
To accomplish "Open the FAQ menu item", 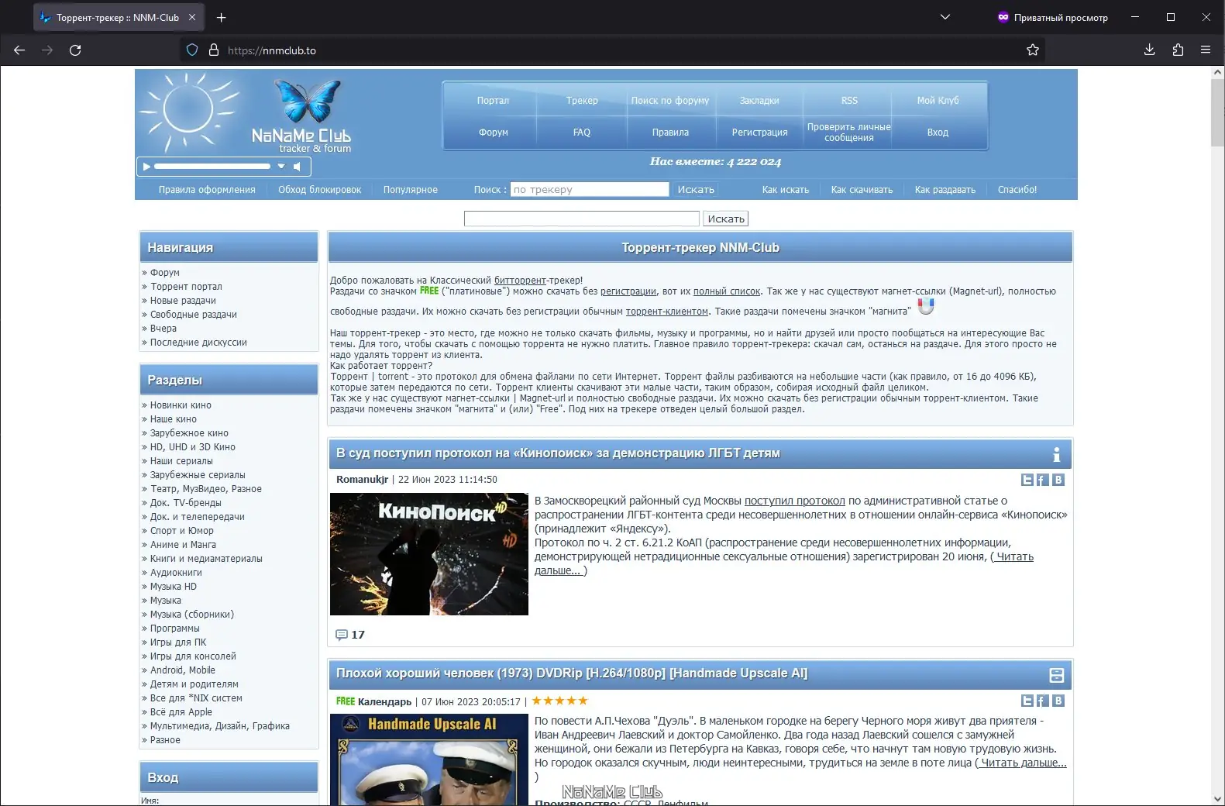I will (582, 133).
